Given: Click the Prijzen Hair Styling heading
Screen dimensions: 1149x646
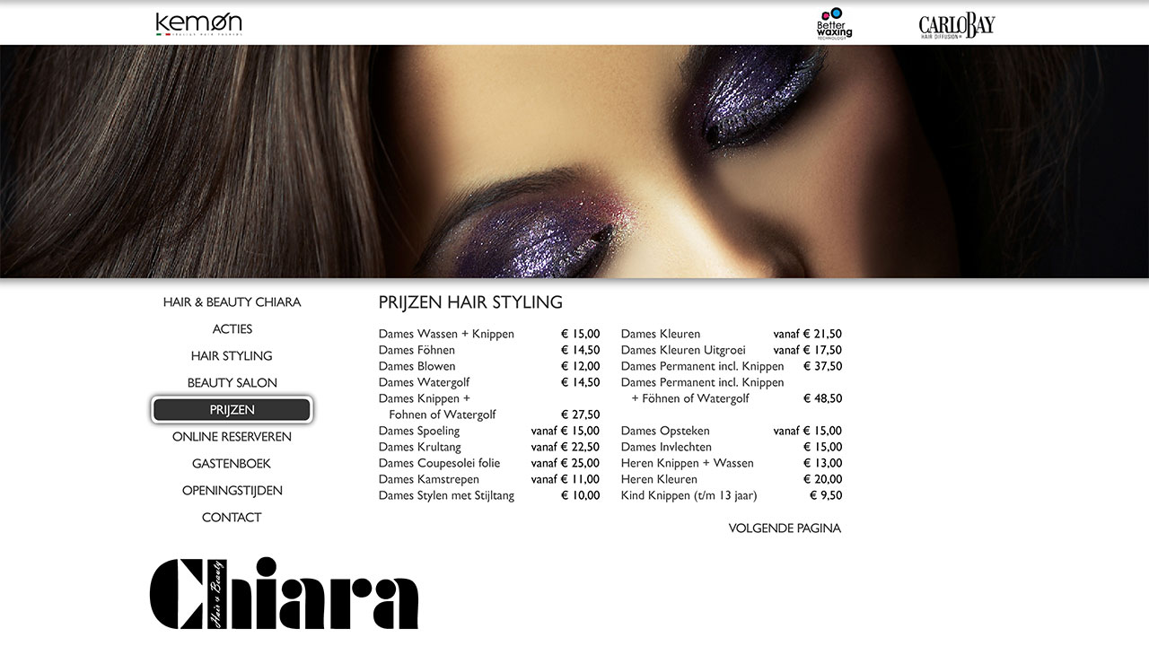Looking at the screenshot, I should coord(470,302).
